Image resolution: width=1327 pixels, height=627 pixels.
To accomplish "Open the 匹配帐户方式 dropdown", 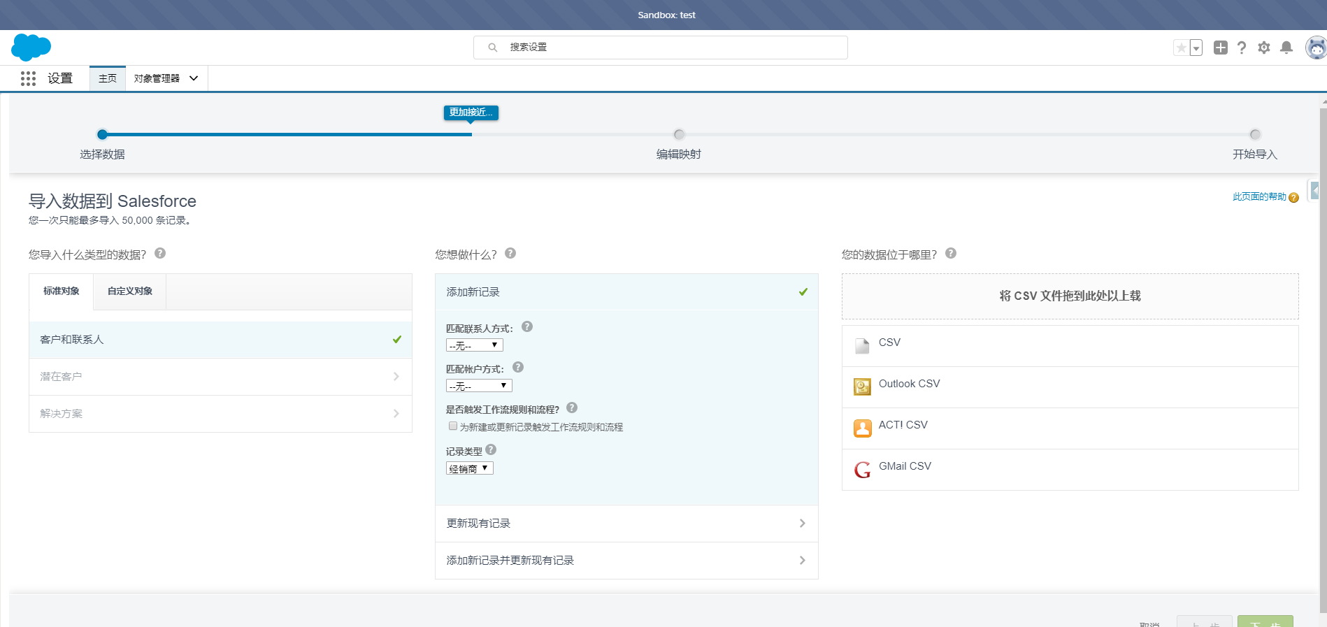I will pos(479,386).
